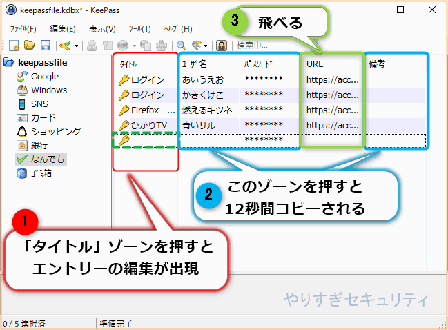Image resolution: width=448 pixels, height=330 pixels.
Task: Open the 表示(V) menu
Action: pyautogui.click(x=102, y=29)
